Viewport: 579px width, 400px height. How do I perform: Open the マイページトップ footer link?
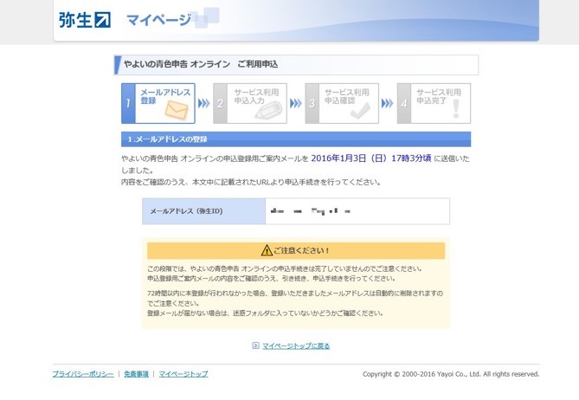183,374
